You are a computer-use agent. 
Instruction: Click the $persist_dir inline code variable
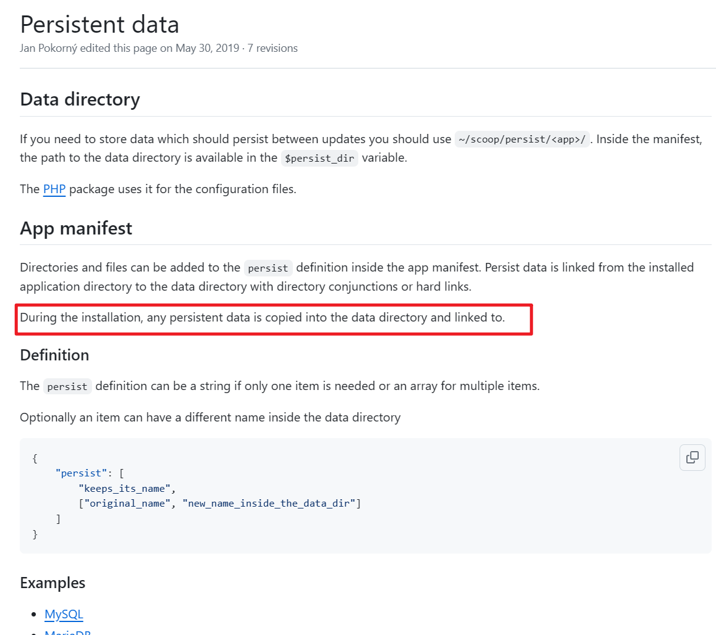click(319, 158)
